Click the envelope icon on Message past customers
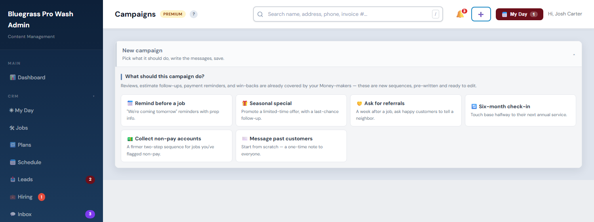594x222 pixels. click(x=245, y=139)
